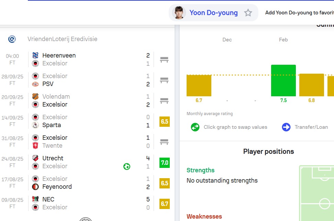Click the Volendam team crest
The height and width of the screenshot is (221, 334).
pos(35,97)
